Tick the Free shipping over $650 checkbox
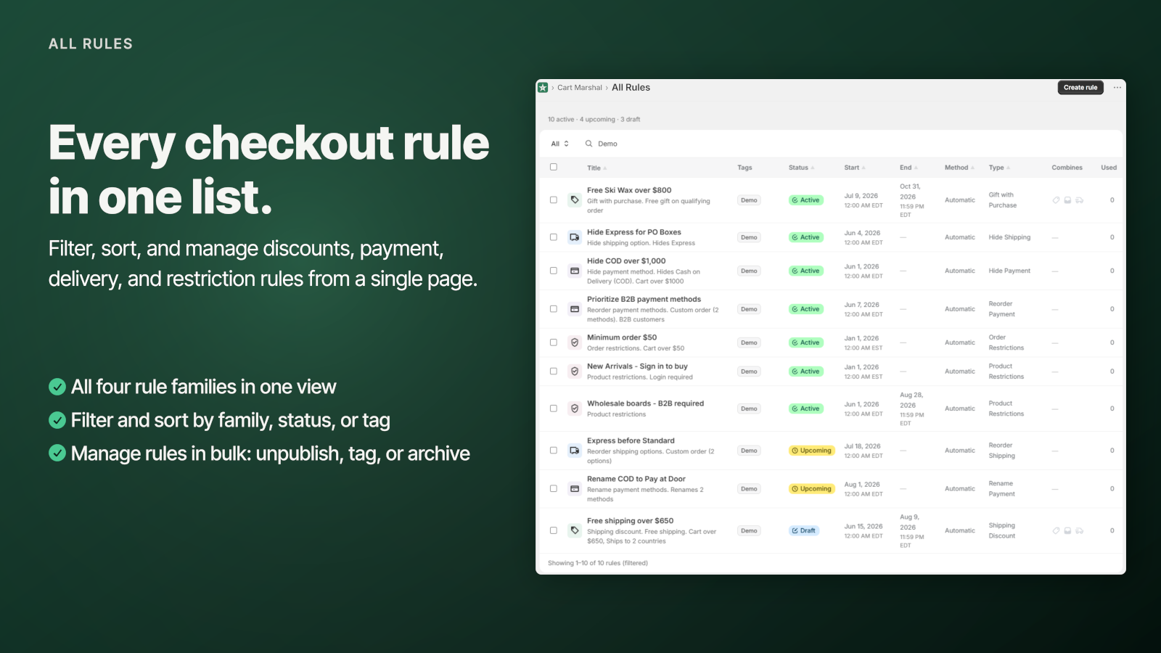The image size is (1161, 653). click(x=554, y=530)
